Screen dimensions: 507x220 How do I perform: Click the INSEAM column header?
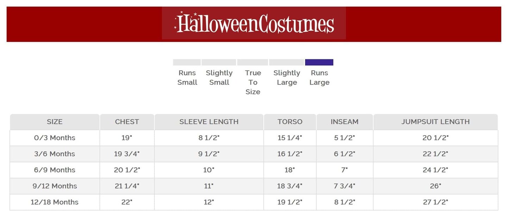click(x=344, y=122)
